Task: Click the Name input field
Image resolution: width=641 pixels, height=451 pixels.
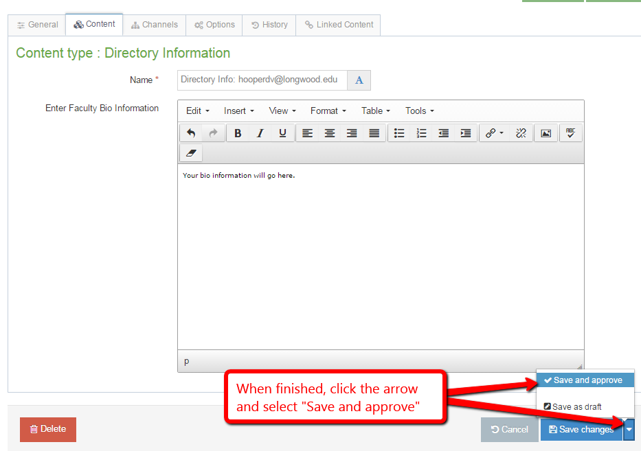Action: 262,80
